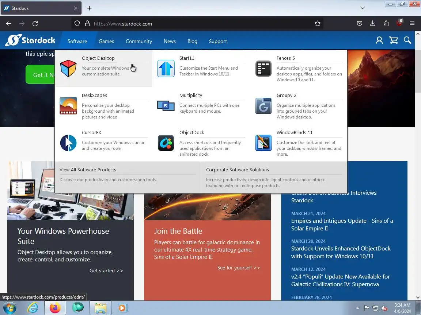421x315 pixels.
Task: Click the WindowBlinds 11 icon
Action: click(x=263, y=143)
